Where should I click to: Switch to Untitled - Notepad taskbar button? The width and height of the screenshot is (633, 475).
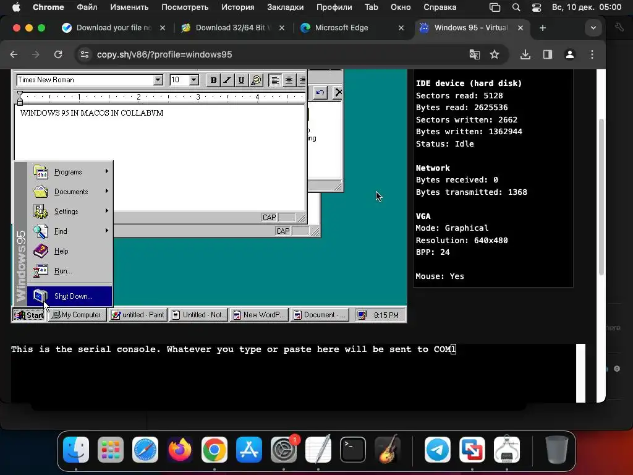[x=198, y=315]
